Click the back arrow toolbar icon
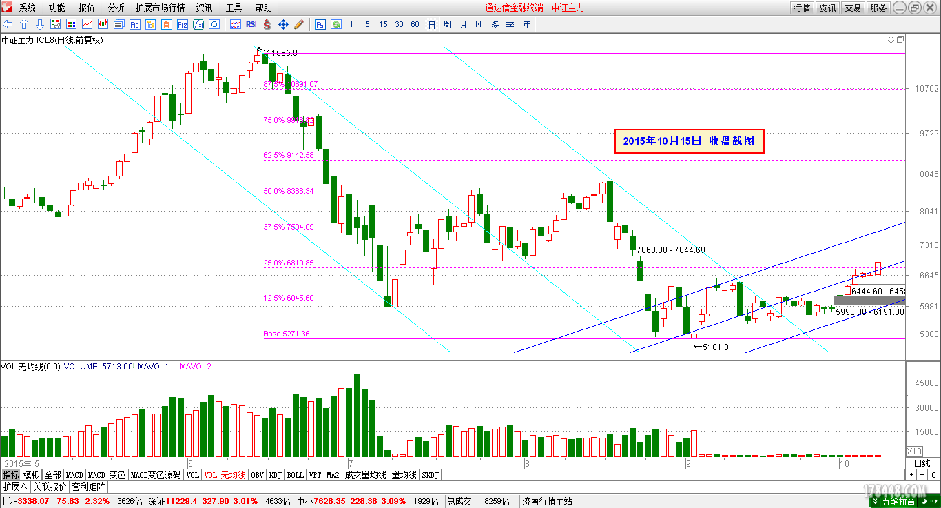The height and width of the screenshot is (508, 941). [x=8, y=24]
